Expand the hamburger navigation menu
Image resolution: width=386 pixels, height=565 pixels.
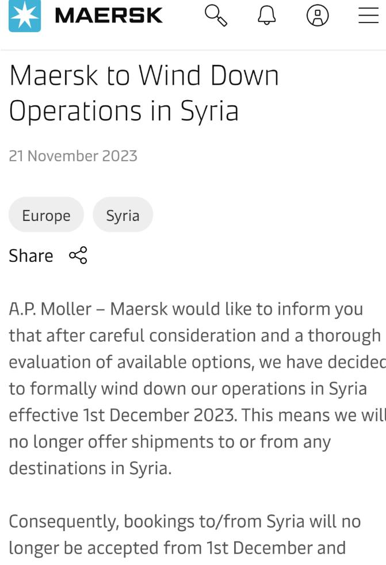(x=368, y=16)
